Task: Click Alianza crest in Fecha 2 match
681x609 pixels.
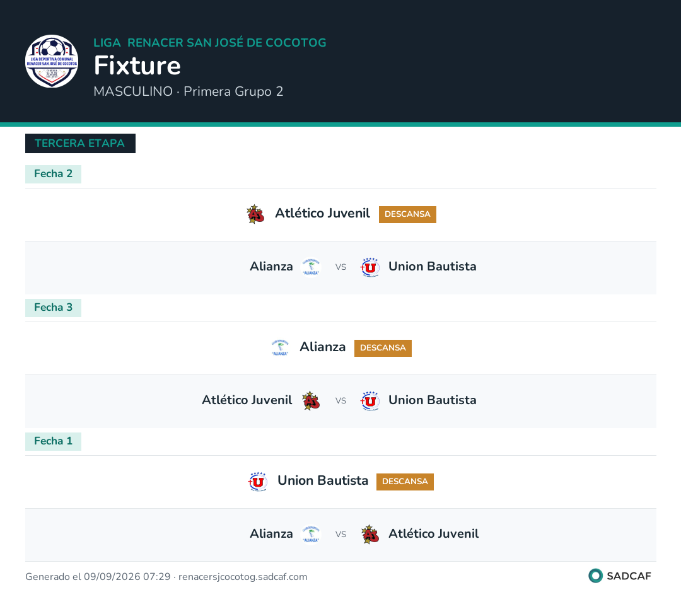Action: (311, 267)
